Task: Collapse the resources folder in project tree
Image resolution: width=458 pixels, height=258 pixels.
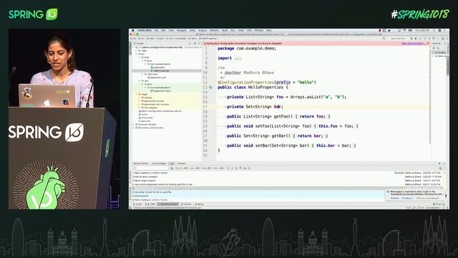Action: [142, 74]
